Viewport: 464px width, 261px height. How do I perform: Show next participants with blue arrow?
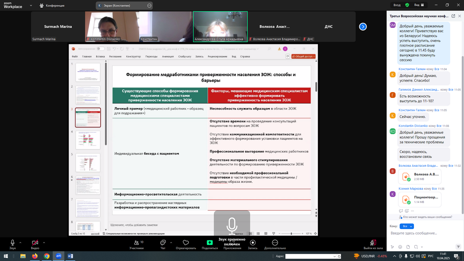(363, 26)
